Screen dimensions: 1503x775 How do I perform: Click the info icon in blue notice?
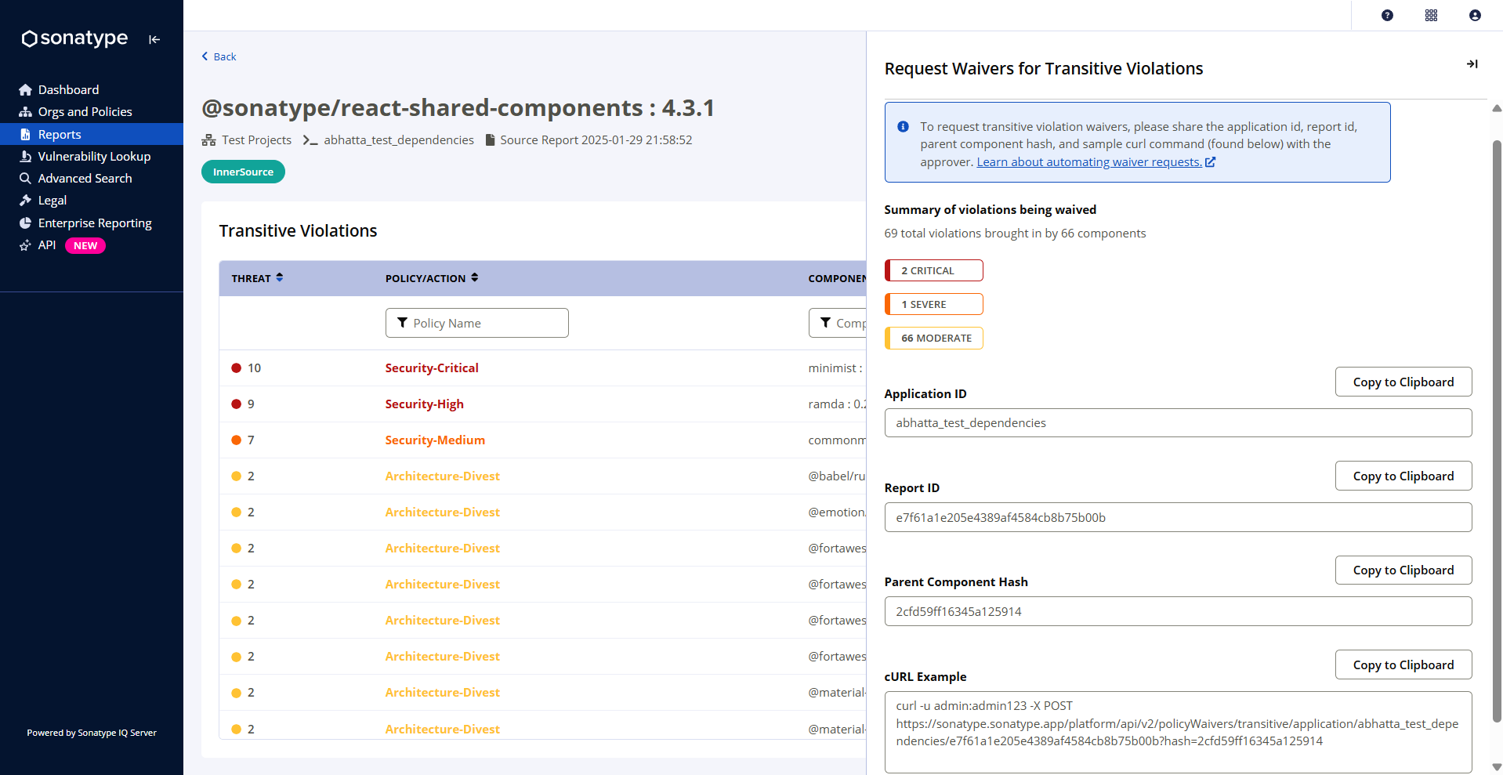(903, 126)
